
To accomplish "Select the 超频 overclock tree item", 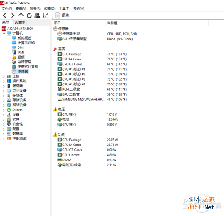I will 21,57.
